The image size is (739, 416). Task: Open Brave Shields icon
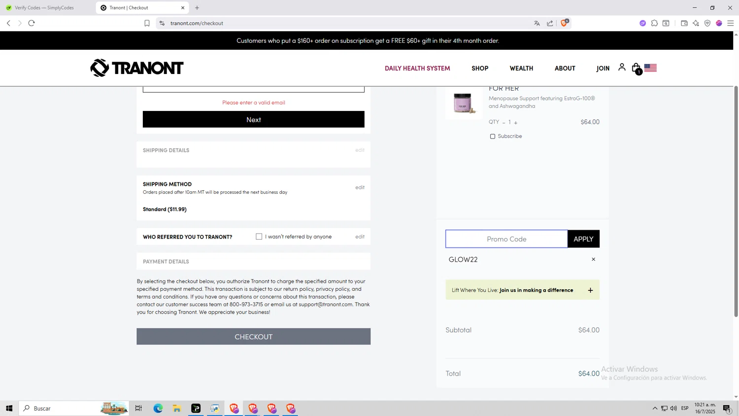tap(565, 23)
